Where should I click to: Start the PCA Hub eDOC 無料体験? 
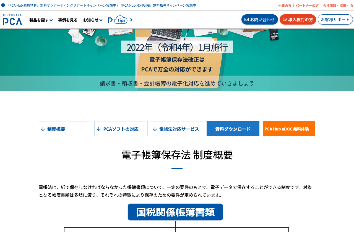coord(289,129)
